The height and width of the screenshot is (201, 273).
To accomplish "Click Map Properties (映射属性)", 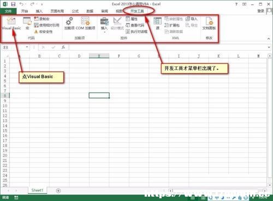I will [174, 19].
